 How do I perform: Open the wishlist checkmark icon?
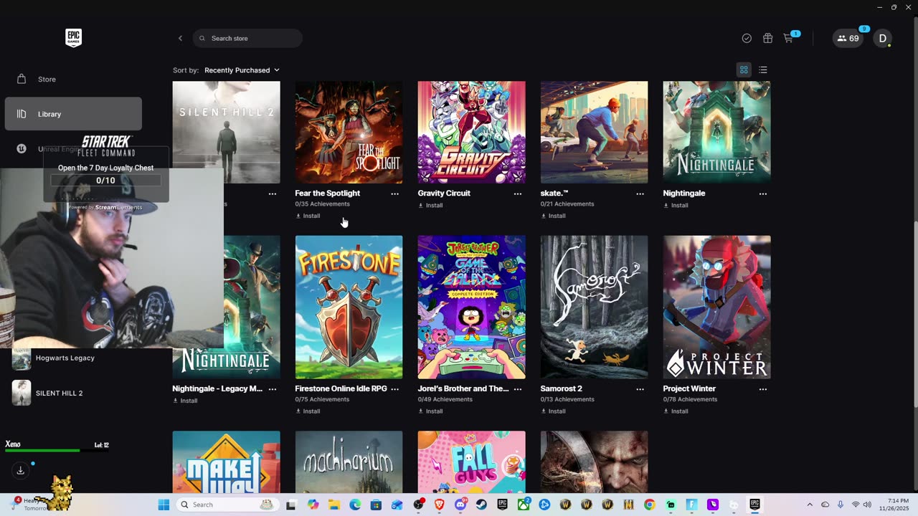tap(747, 38)
